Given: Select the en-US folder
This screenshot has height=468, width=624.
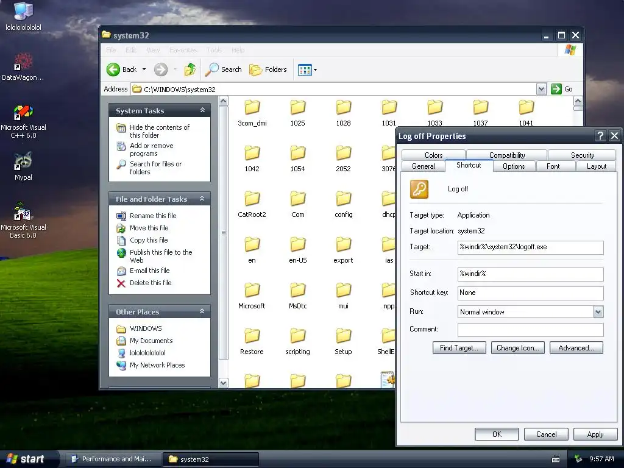Looking at the screenshot, I should click(x=297, y=250).
